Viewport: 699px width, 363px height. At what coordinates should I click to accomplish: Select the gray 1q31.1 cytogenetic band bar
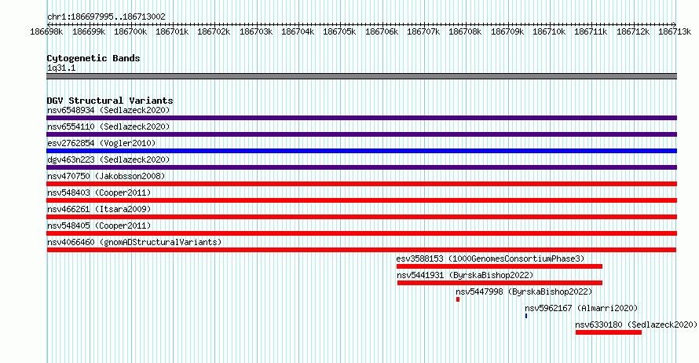click(x=361, y=76)
